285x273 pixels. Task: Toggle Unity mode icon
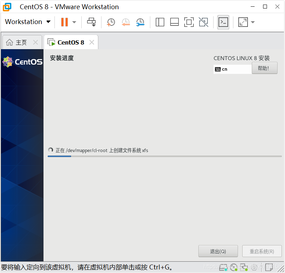pos(203,22)
